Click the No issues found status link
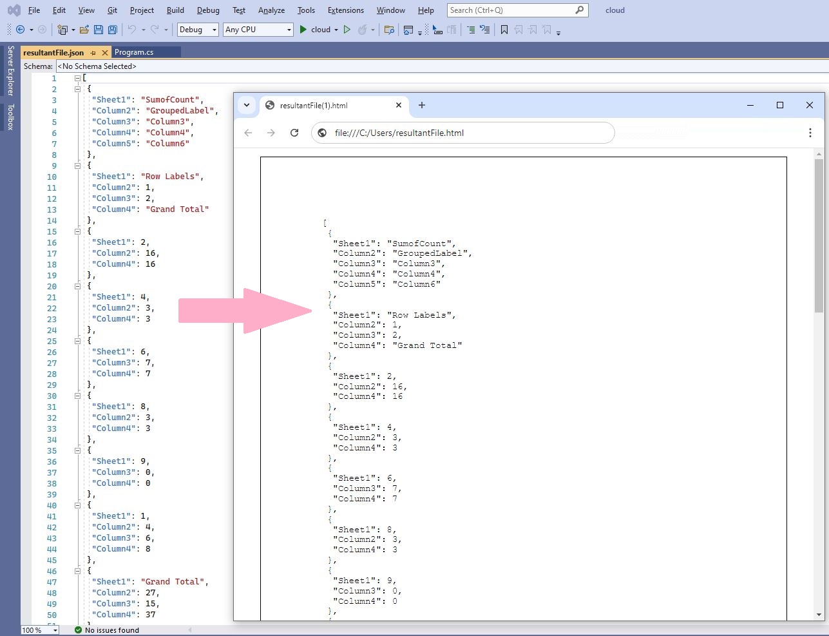This screenshot has width=829, height=636. pyautogui.click(x=111, y=630)
